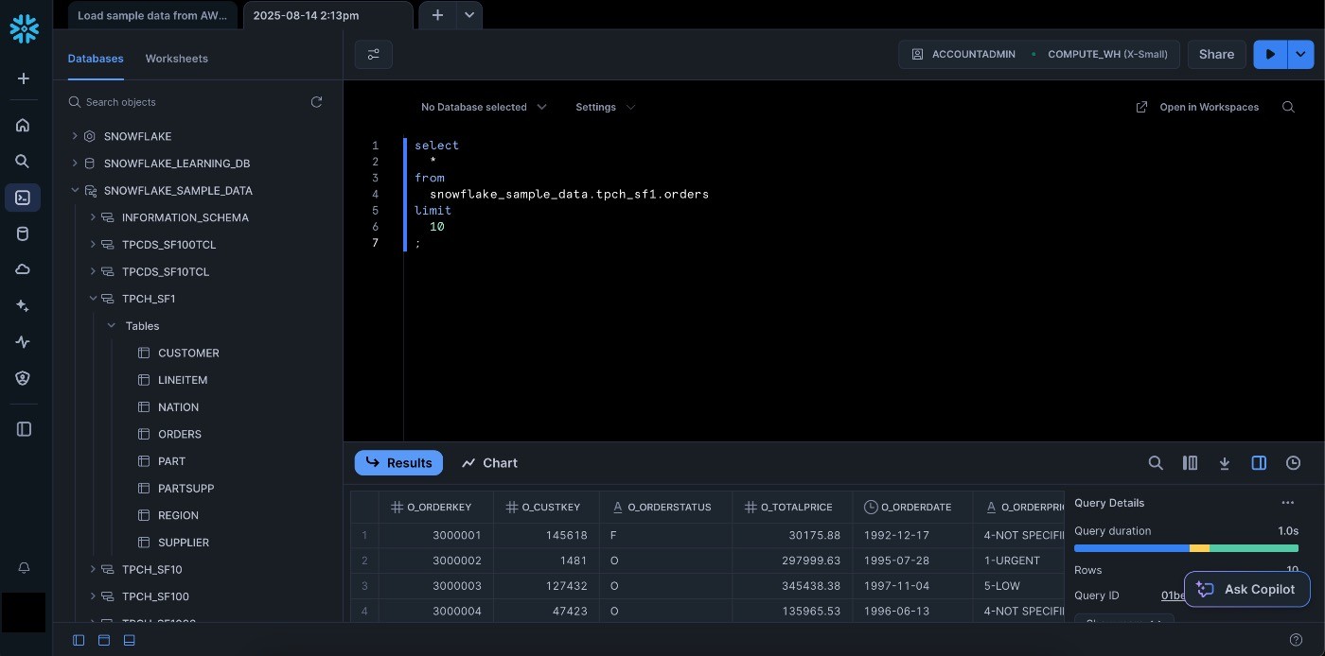1325x656 pixels.
Task: Open the Admin shield icon in sidebar
Action: click(x=23, y=378)
